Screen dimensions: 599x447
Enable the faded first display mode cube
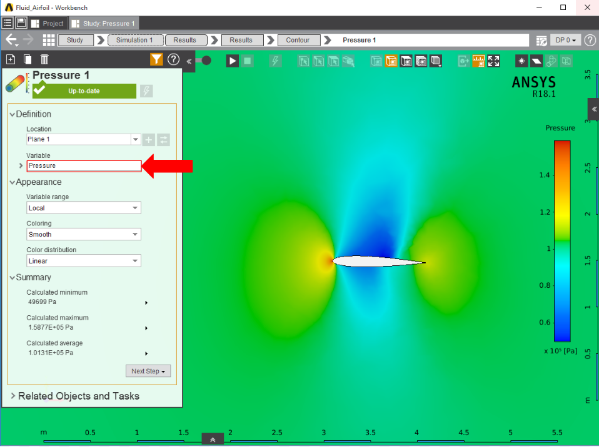(376, 61)
